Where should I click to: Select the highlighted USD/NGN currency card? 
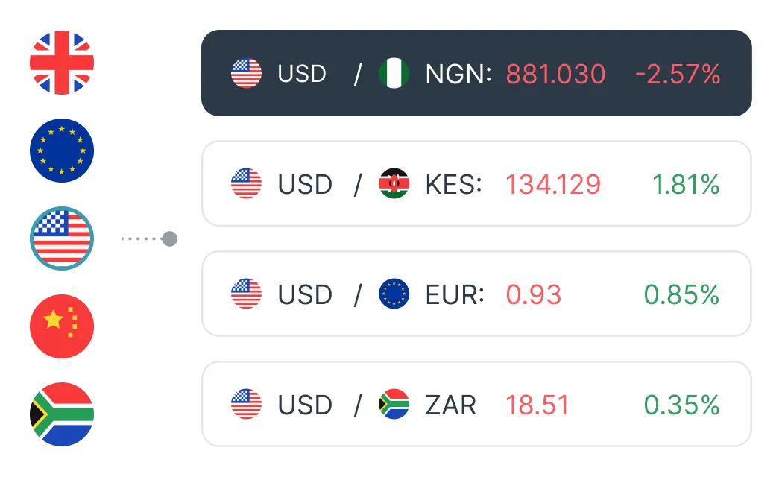click(x=476, y=74)
